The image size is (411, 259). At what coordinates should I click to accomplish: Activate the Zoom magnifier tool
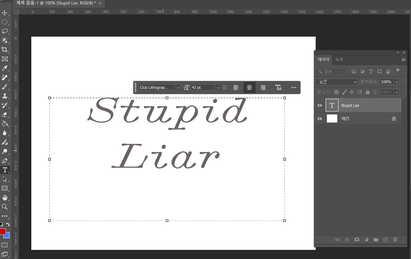point(5,207)
